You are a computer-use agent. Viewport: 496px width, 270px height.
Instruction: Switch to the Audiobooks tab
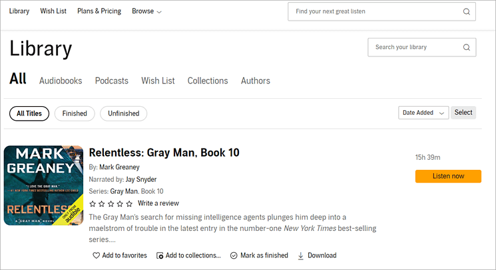click(61, 81)
